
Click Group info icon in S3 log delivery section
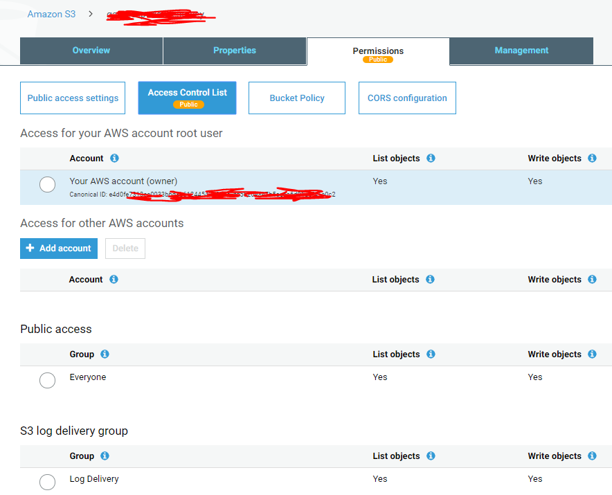105,456
